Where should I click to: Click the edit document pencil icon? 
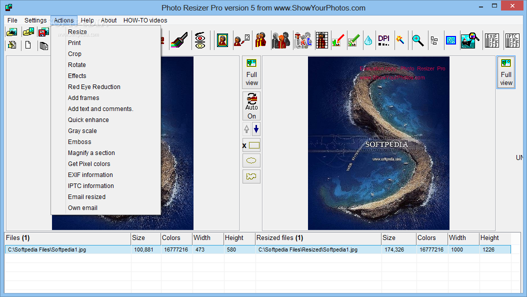[x=12, y=45]
